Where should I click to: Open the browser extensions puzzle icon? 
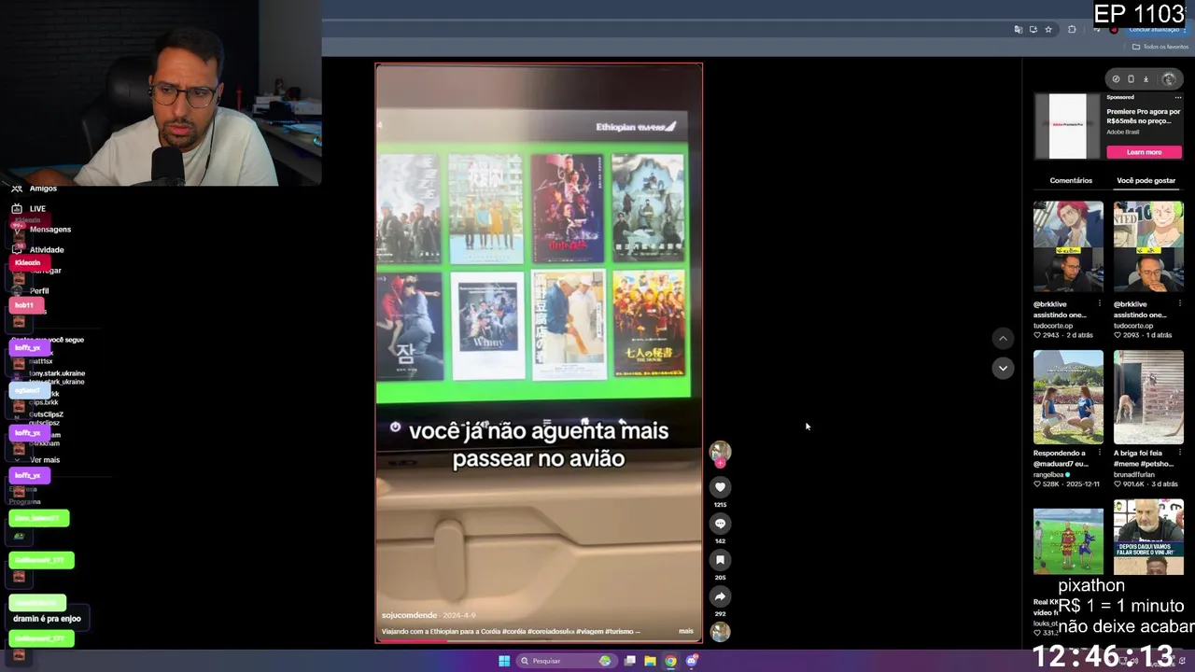1072,30
